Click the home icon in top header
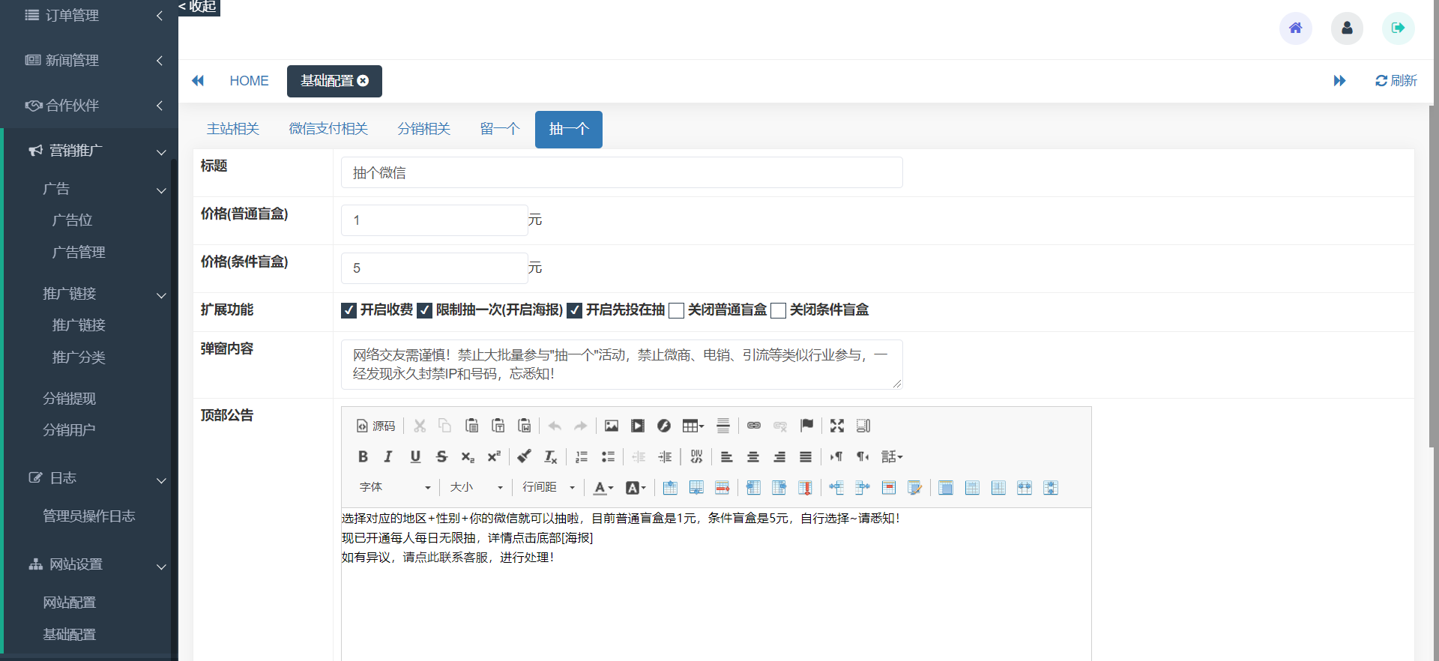Viewport: 1439px width, 661px height. pos(1295,28)
